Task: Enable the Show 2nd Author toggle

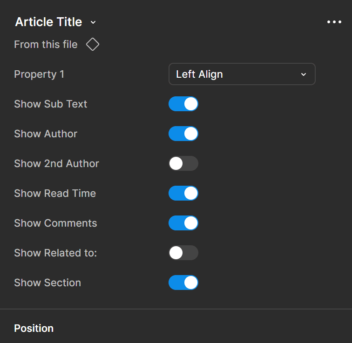Action: click(183, 163)
